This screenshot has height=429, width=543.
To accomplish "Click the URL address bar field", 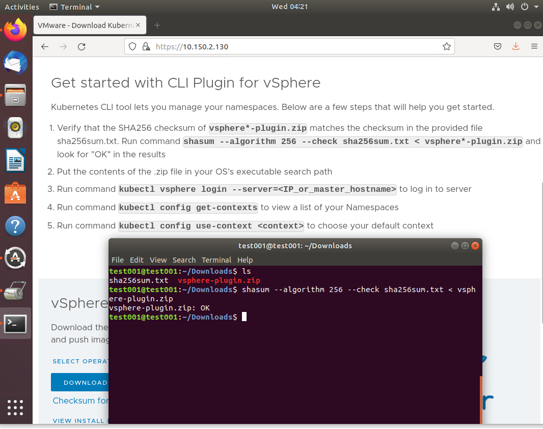I will 289,47.
